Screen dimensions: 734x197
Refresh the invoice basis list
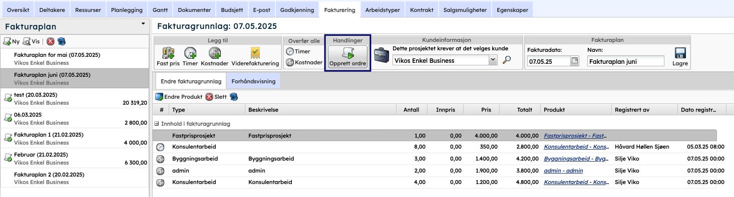[x=234, y=97]
